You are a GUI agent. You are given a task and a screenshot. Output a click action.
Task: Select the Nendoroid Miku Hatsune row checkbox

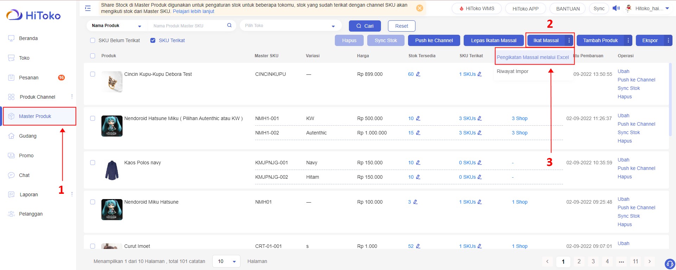pyautogui.click(x=93, y=202)
